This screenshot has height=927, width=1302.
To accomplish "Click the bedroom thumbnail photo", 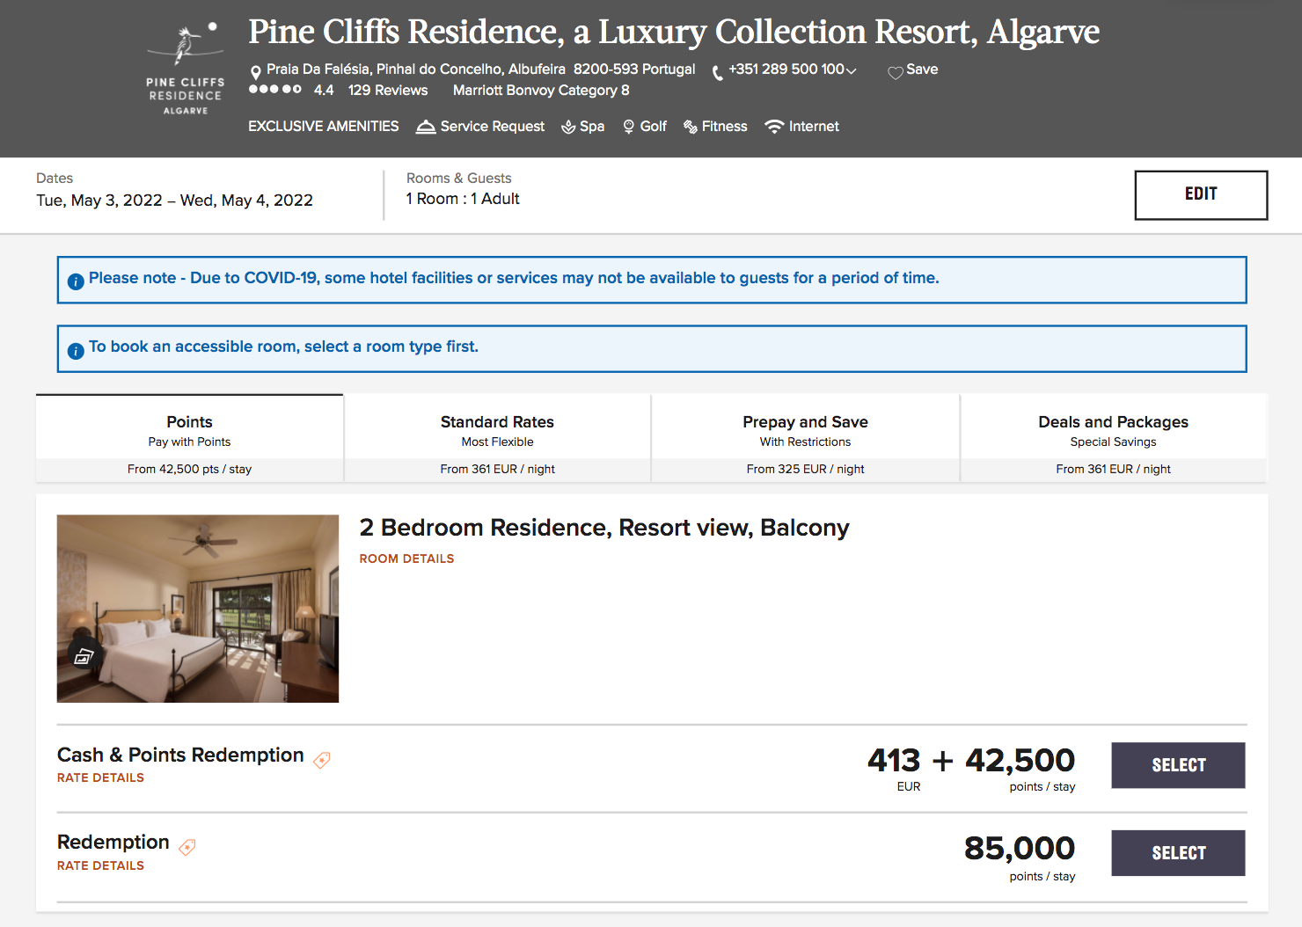I will click(198, 608).
